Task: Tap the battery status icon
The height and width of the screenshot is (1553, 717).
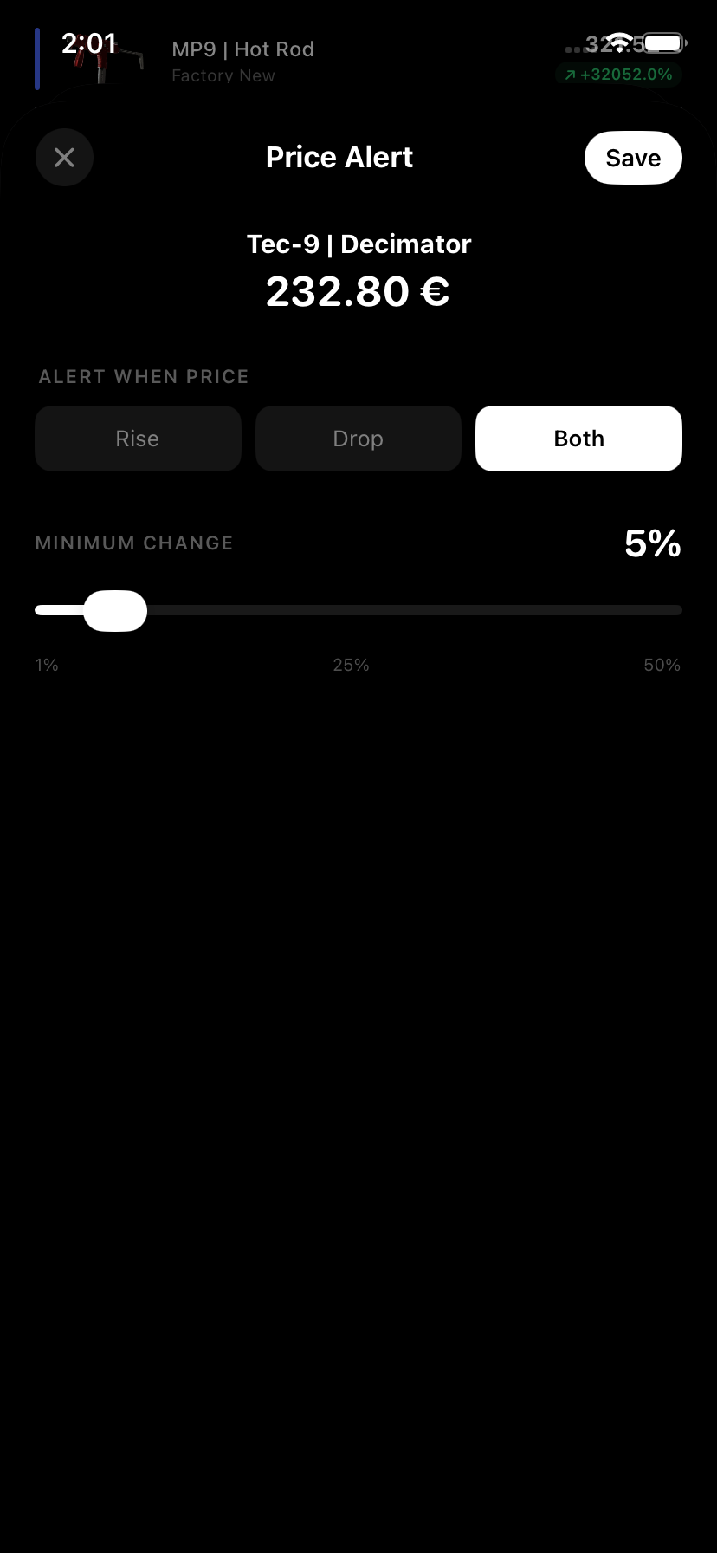Action: (664, 42)
